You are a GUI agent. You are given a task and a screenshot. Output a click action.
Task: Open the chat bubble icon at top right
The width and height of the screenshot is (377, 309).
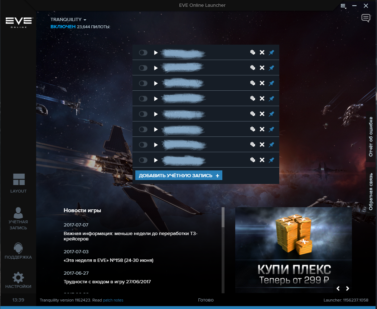click(x=366, y=18)
